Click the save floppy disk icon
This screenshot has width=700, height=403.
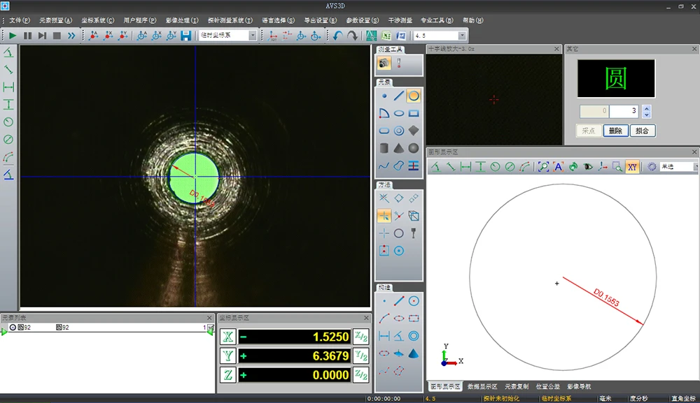pos(185,36)
